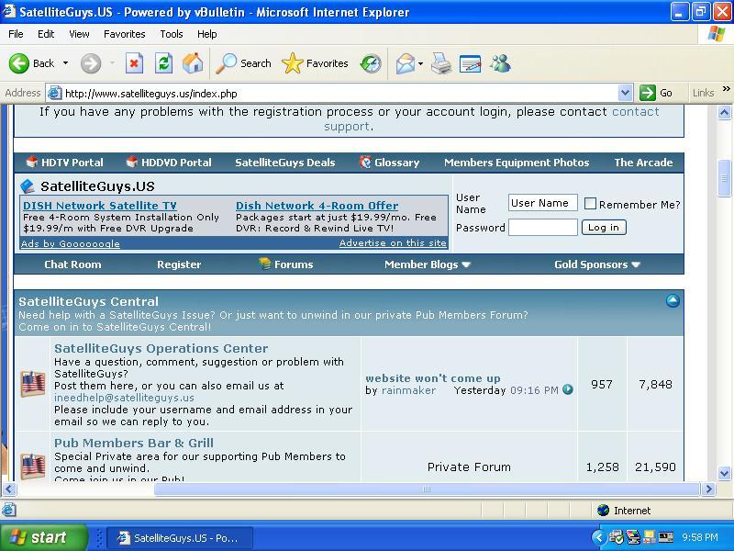The image size is (734, 551).
Task: Print the page with the printer icon
Action: [x=441, y=63]
